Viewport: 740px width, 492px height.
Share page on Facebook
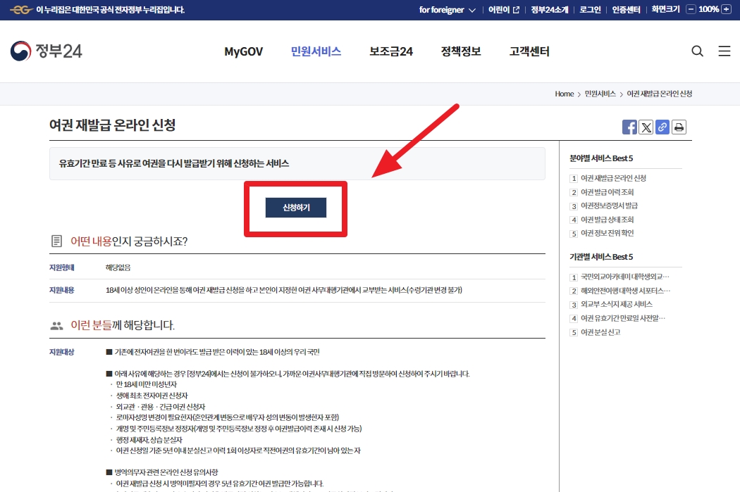629,127
